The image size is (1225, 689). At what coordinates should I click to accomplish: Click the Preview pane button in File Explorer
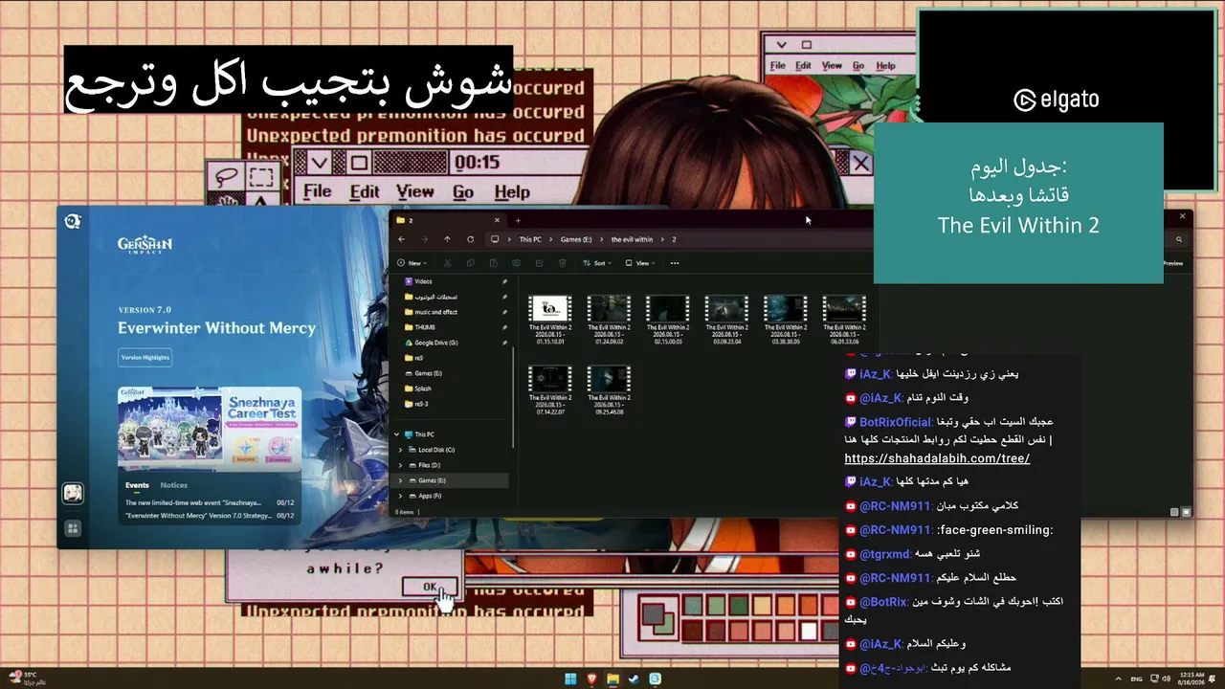click(1172, 263)
